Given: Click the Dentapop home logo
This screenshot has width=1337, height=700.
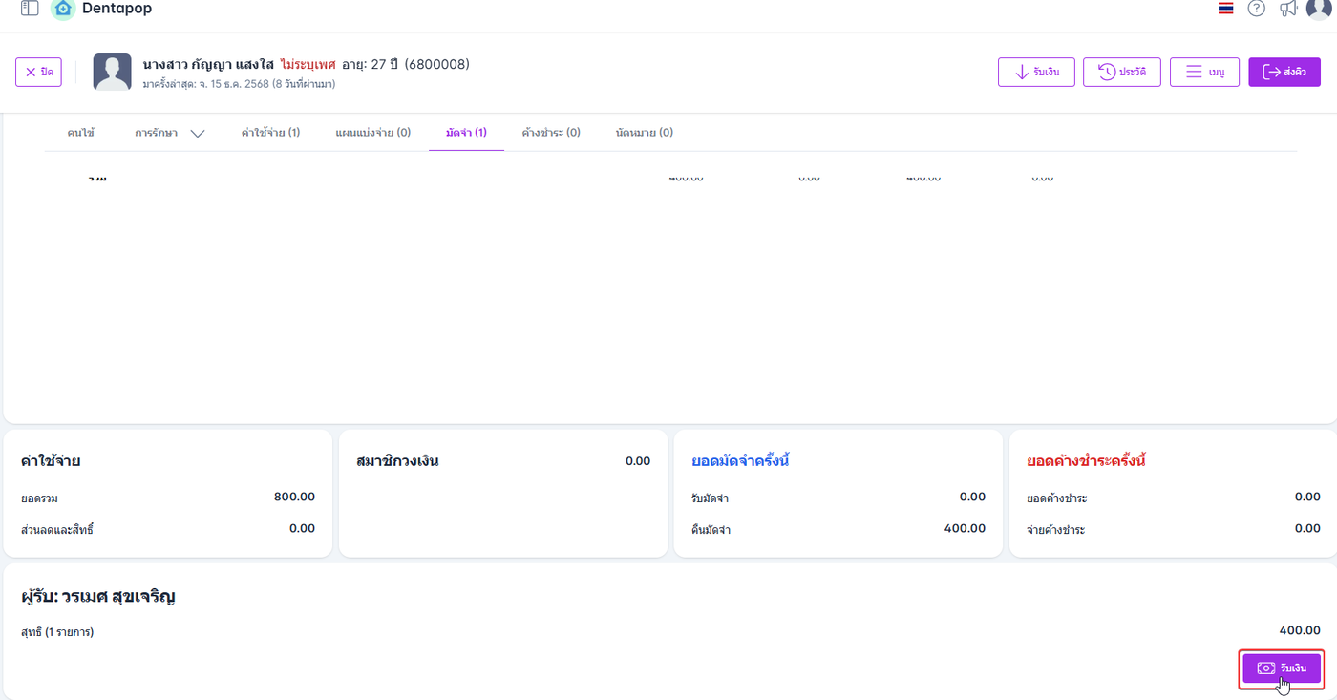Looking at the screenshot, I should point(63,9).
